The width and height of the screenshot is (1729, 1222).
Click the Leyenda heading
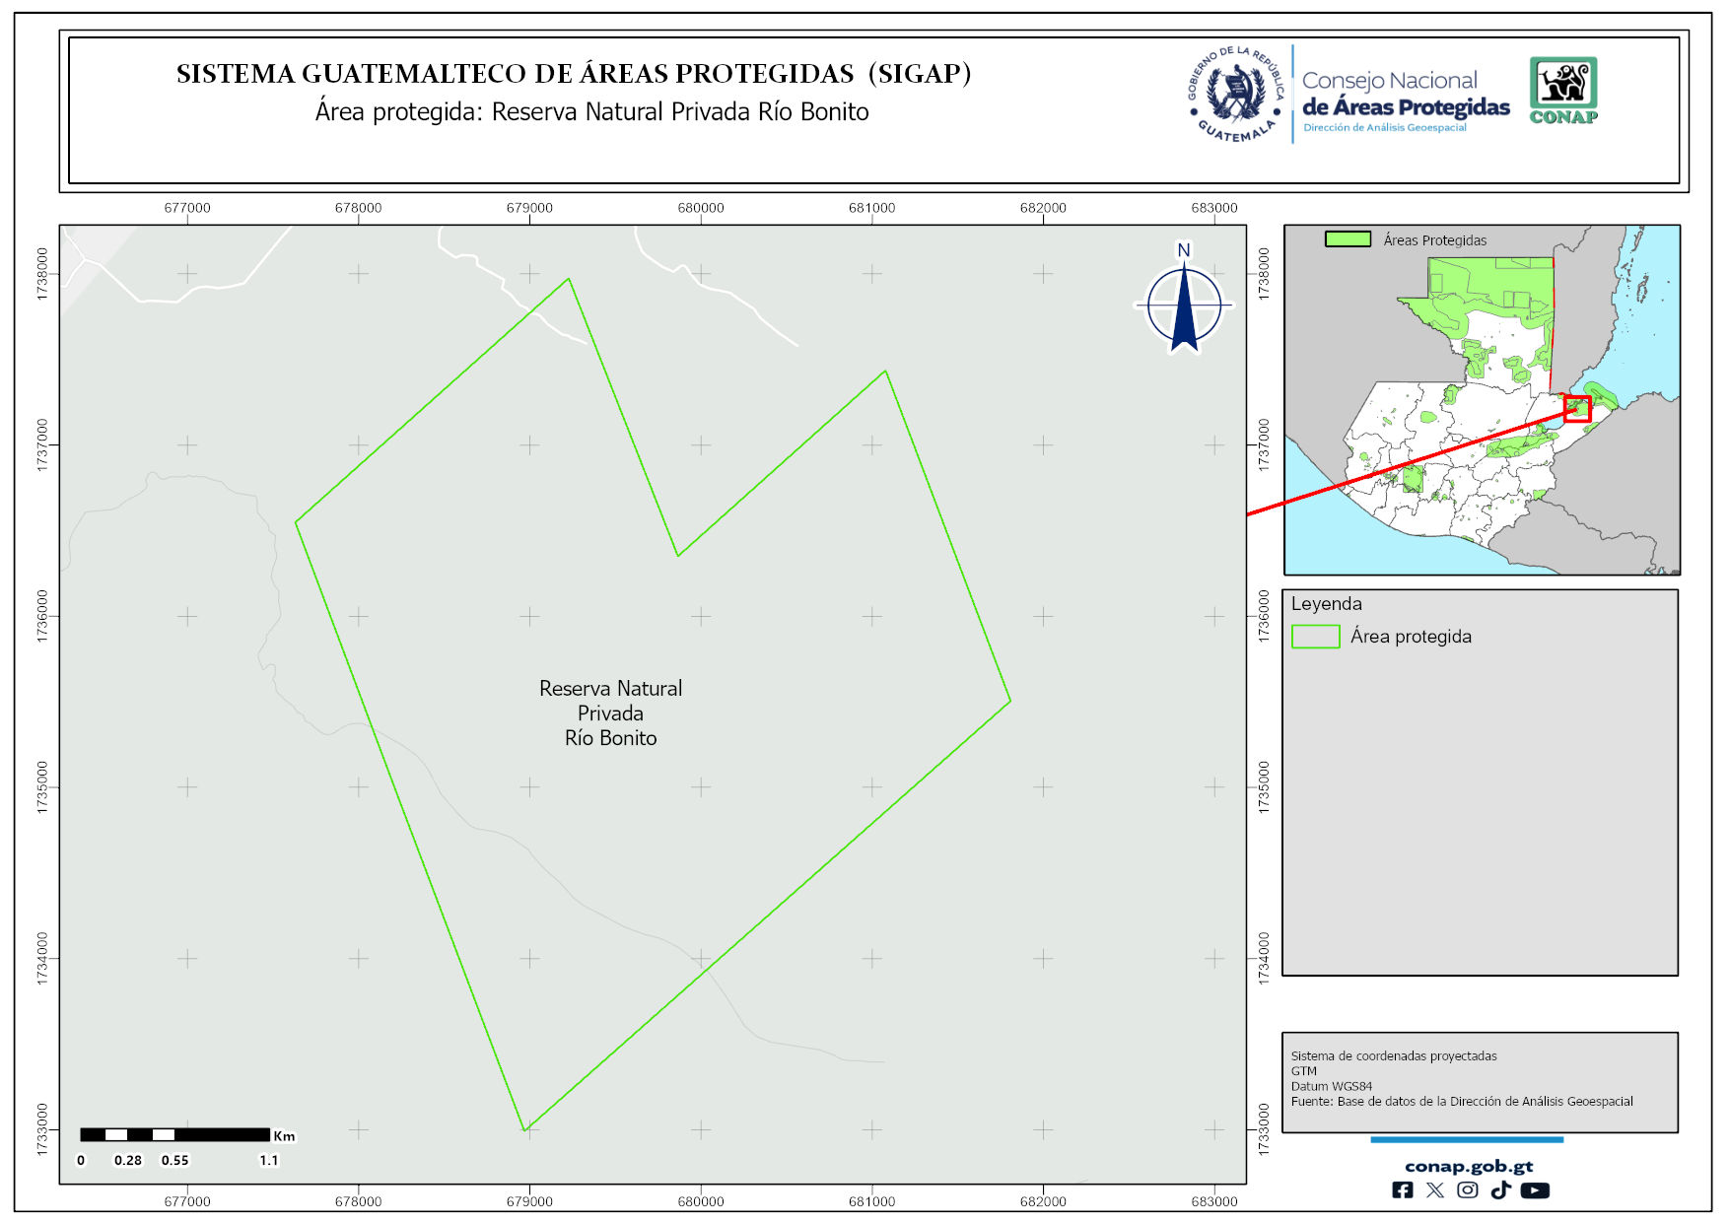pos(1326,604)
